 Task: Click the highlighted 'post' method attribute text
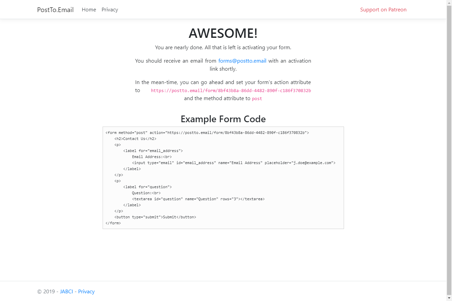pyautogui.click(x=257, y=98)
